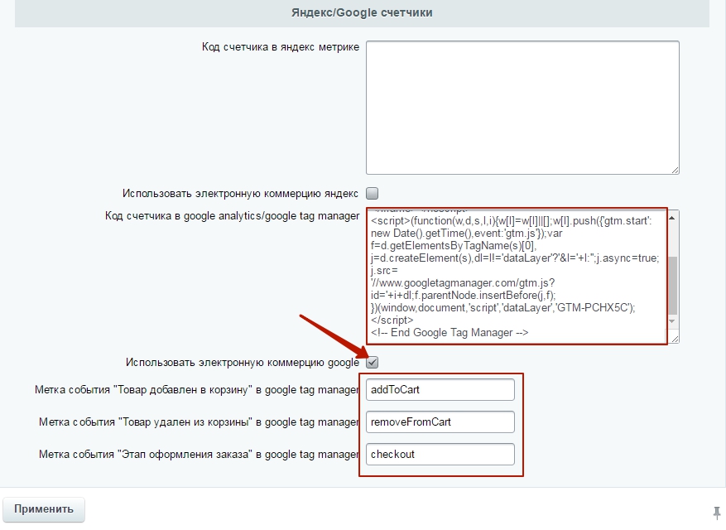This screenshot has width=726, height=530.
Task: Click label Код счетчика в яндекс метрике
Action: (x=280, y=47)
